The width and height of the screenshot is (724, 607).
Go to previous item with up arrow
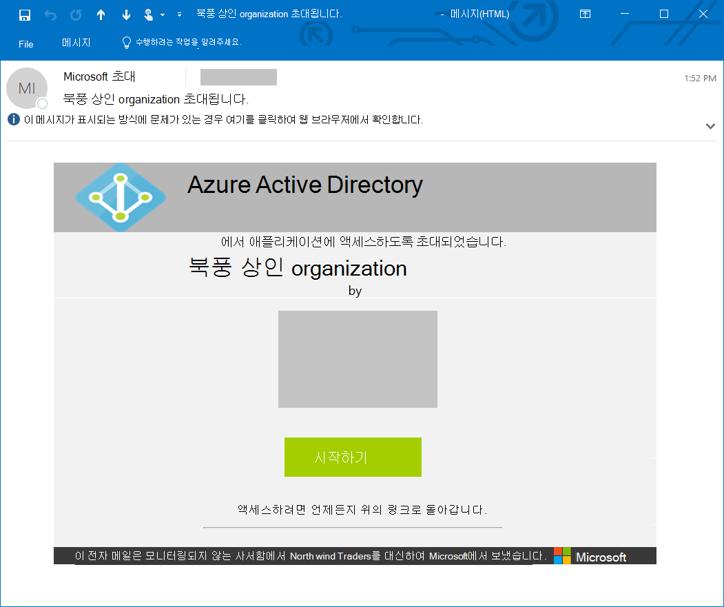click(x=101, y=15)
